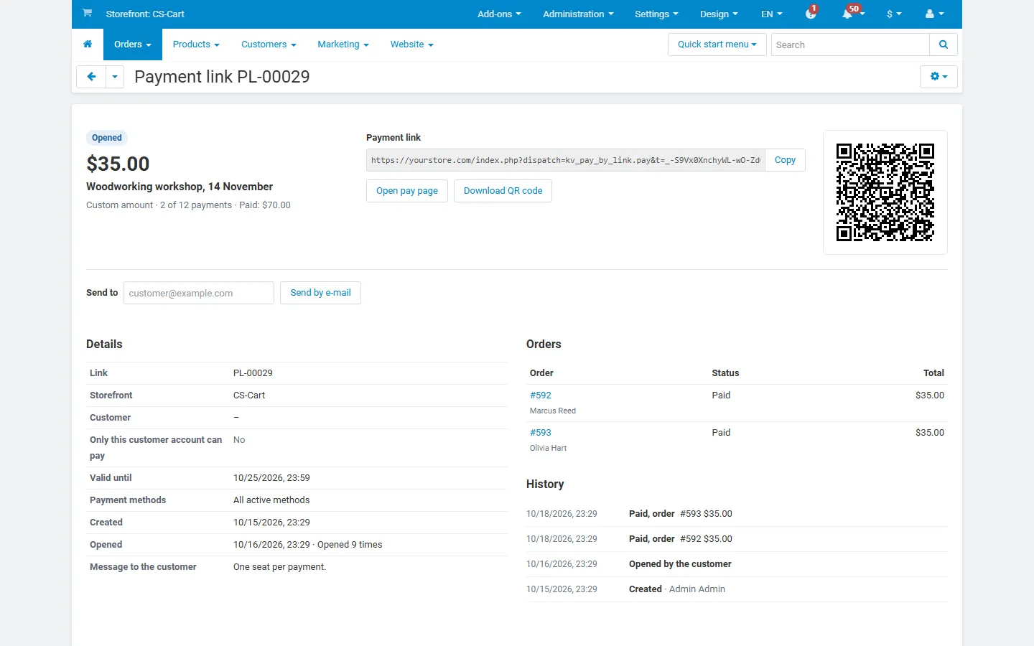Image resolution: width=1034 pixels, height=646 pixels.
Task: Click Send by e-mail
Action: tap(320, 293)
